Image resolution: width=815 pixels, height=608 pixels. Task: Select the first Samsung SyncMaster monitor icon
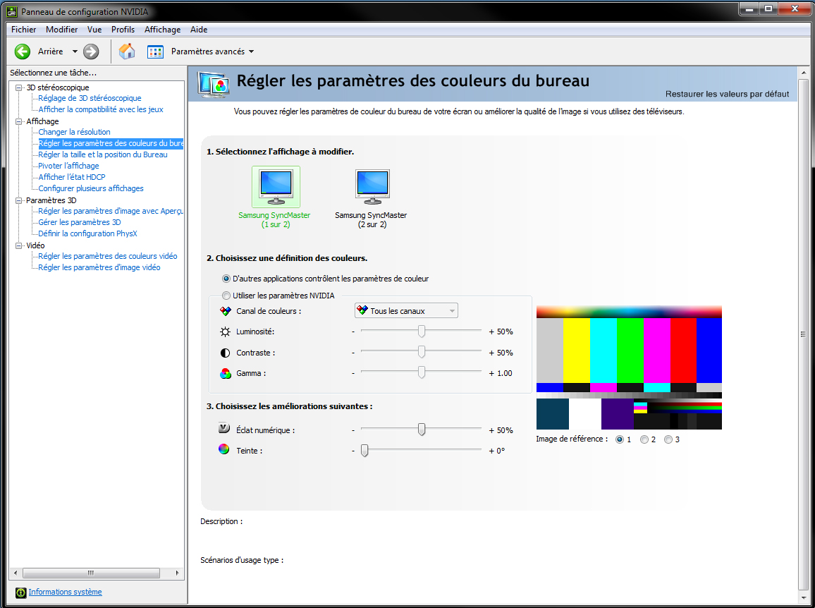pos(276,187)
